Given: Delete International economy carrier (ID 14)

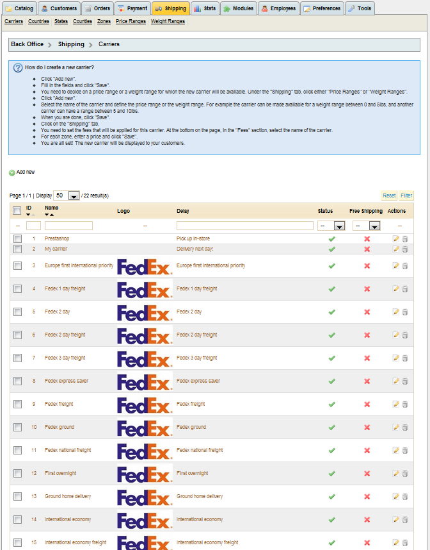Looking at the screenshot, I should coord(405,519).
